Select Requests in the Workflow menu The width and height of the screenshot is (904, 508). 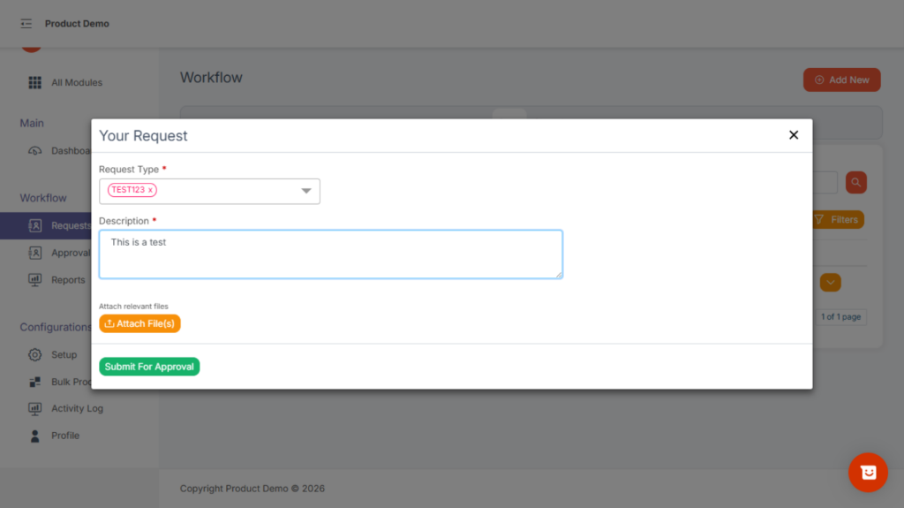pyautogui.click(x=69, y=226)
